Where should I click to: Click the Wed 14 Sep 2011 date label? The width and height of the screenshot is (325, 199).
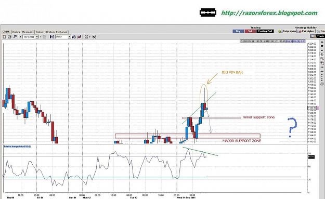tap(186, 197)
